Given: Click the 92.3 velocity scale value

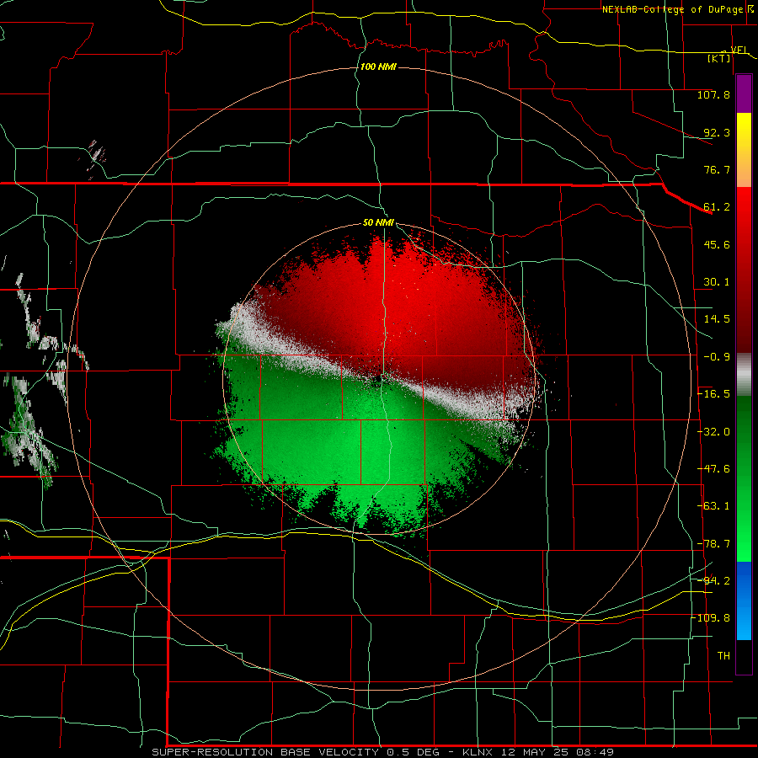Looking at the screenshot, I should pos(717,132).
